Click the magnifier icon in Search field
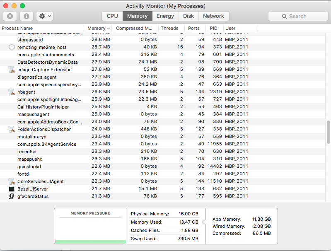The image size is (331, 251). point(284,17)
